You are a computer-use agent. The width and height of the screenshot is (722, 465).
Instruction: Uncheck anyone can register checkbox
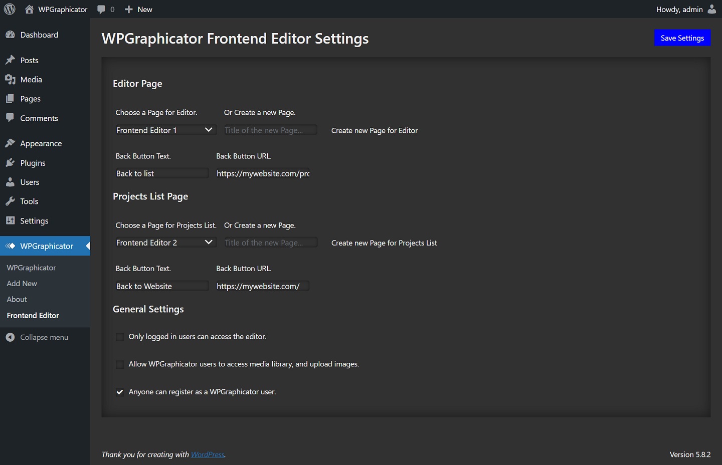120,392
